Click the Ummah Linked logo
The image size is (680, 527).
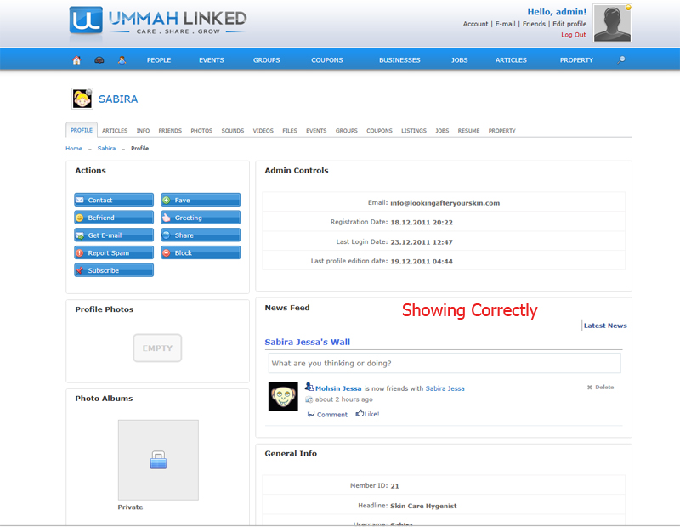158,23
